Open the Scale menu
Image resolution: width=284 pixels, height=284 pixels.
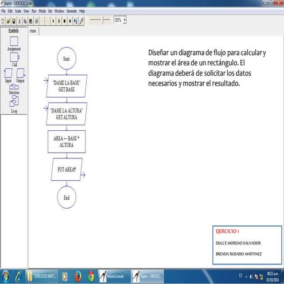click(x=18, y=11)
